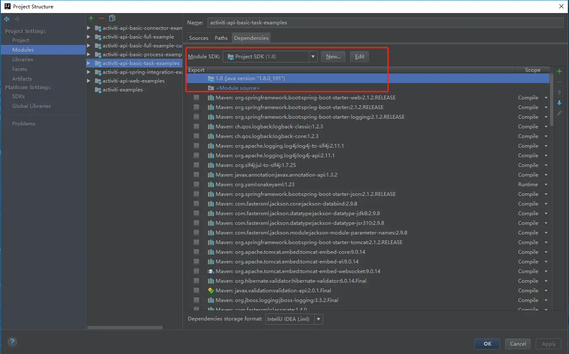Select the Dependencies tab
The width and height of the screenshot is (569, 354).
click(251, 38)
